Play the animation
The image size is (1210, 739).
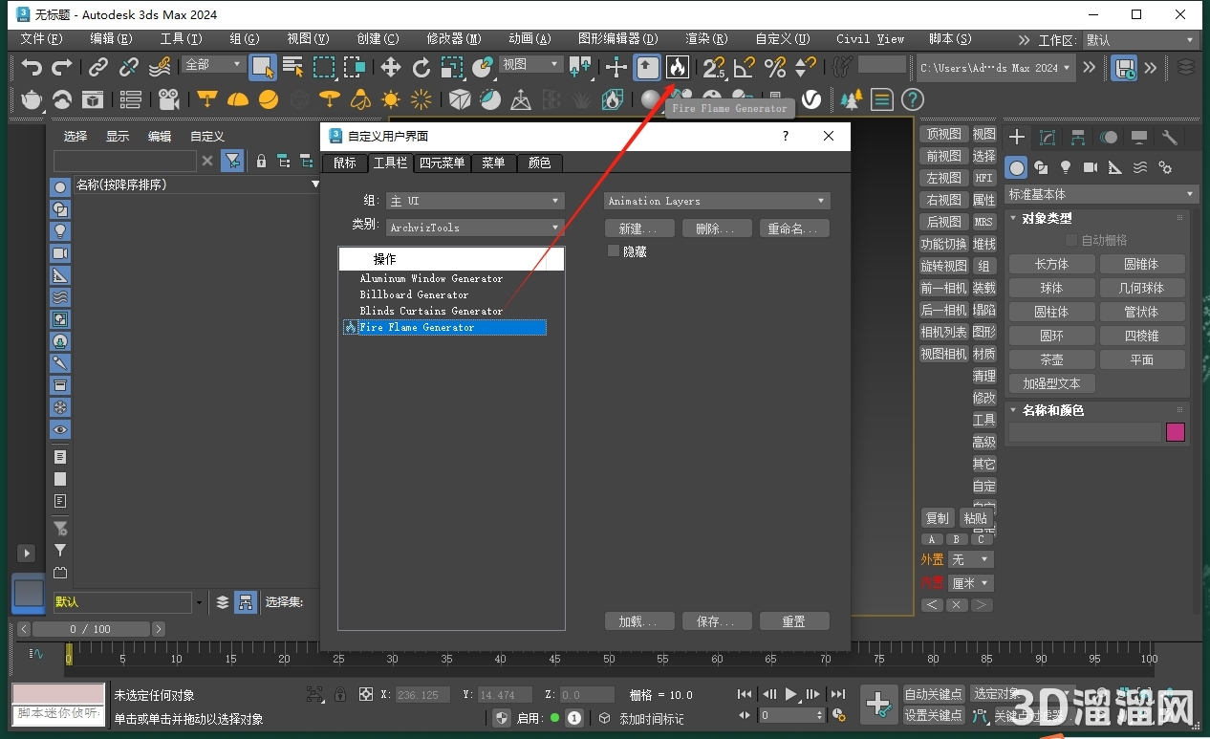pos(791,694)
